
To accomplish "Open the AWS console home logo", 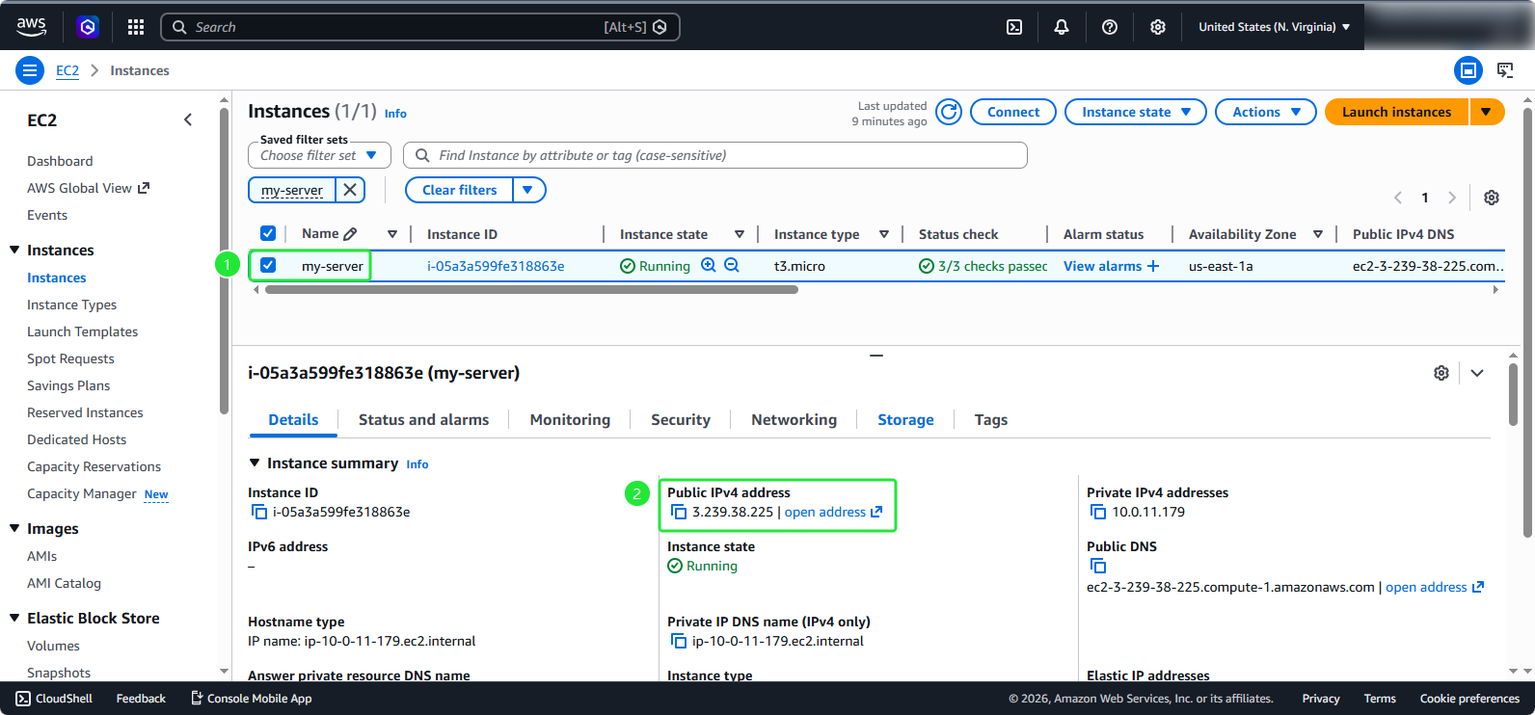I will [31, 27].
